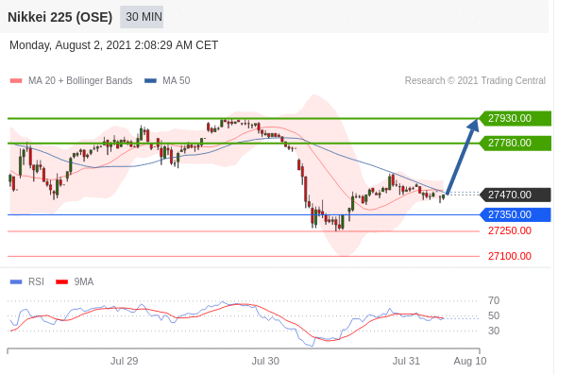The image size is (575, 374).
Task: Click the blue upward forecast arrow head
Action: tap(473, 125)
